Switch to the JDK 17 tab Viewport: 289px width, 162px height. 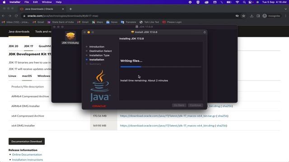[28, 46]
